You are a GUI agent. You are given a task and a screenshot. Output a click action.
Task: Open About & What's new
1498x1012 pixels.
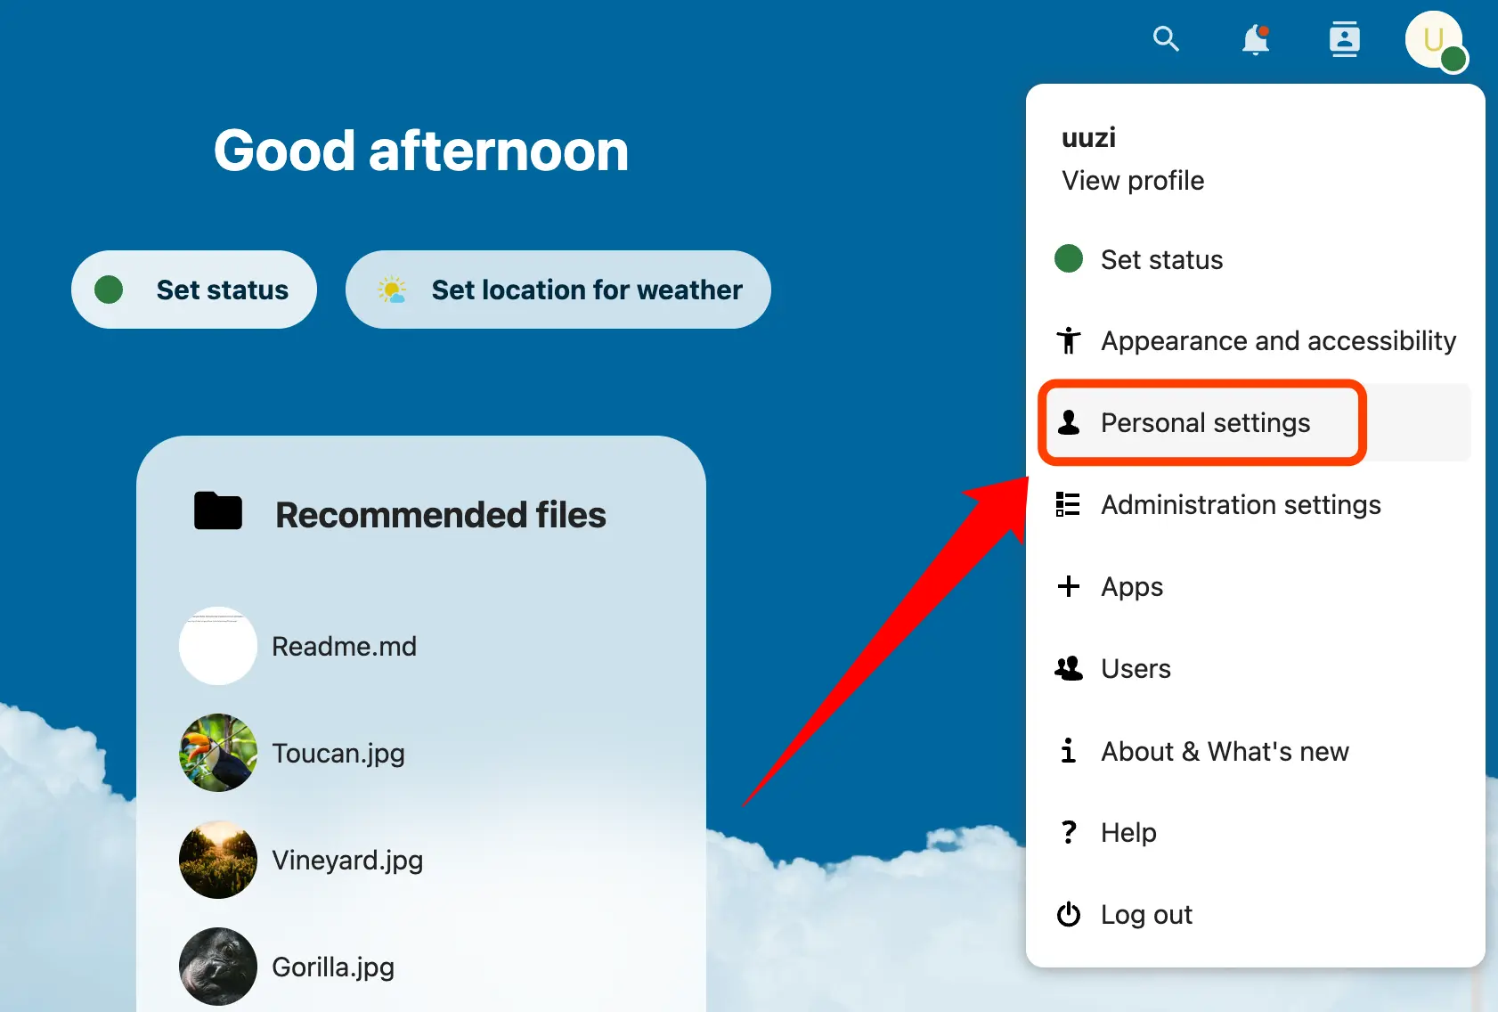[1225, 752]
